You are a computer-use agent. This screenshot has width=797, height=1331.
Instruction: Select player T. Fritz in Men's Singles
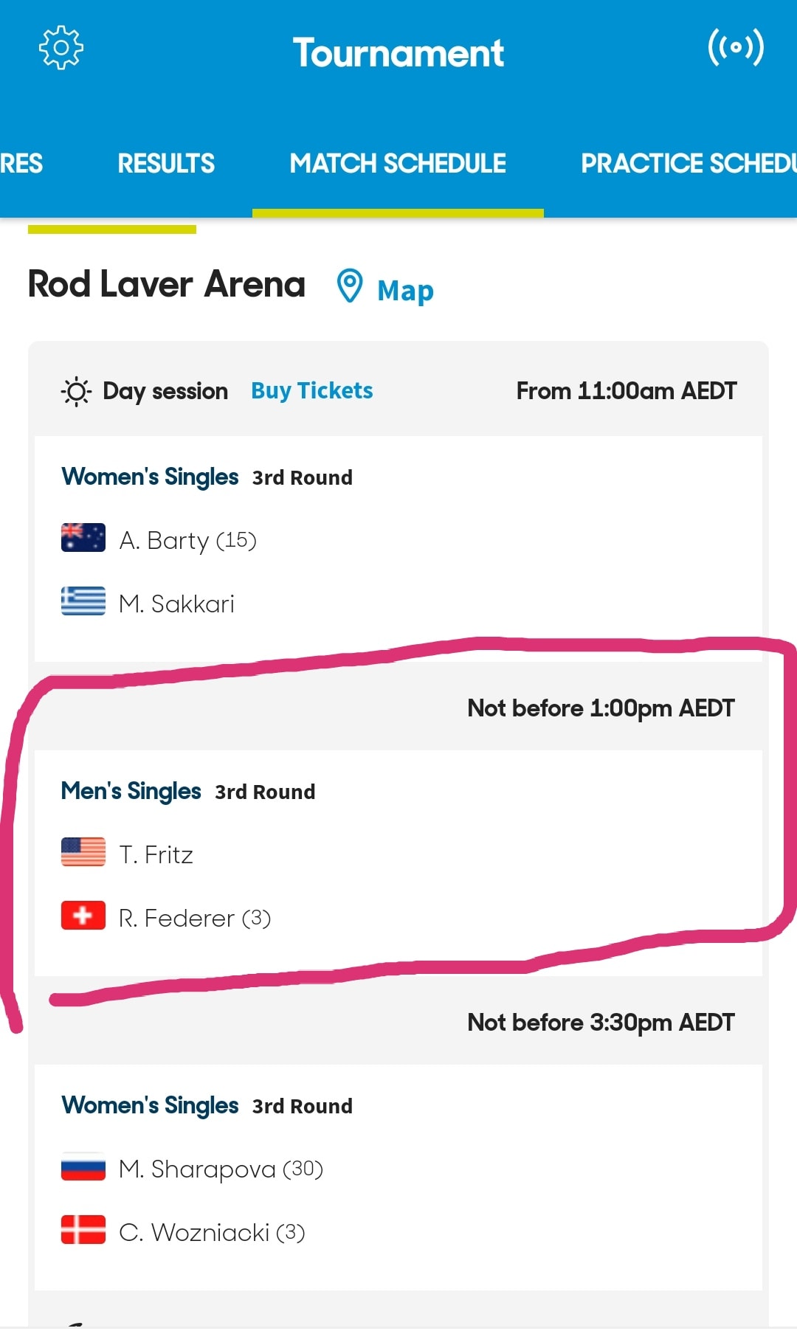point(156,854)
